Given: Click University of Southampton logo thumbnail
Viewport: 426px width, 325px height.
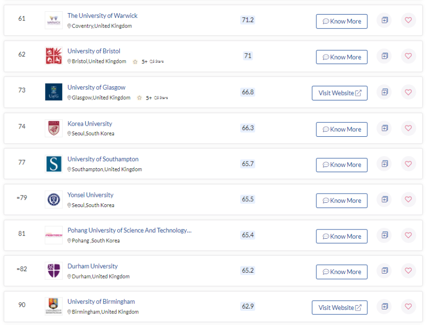Looking at the screenshot, I should point(54,164).
